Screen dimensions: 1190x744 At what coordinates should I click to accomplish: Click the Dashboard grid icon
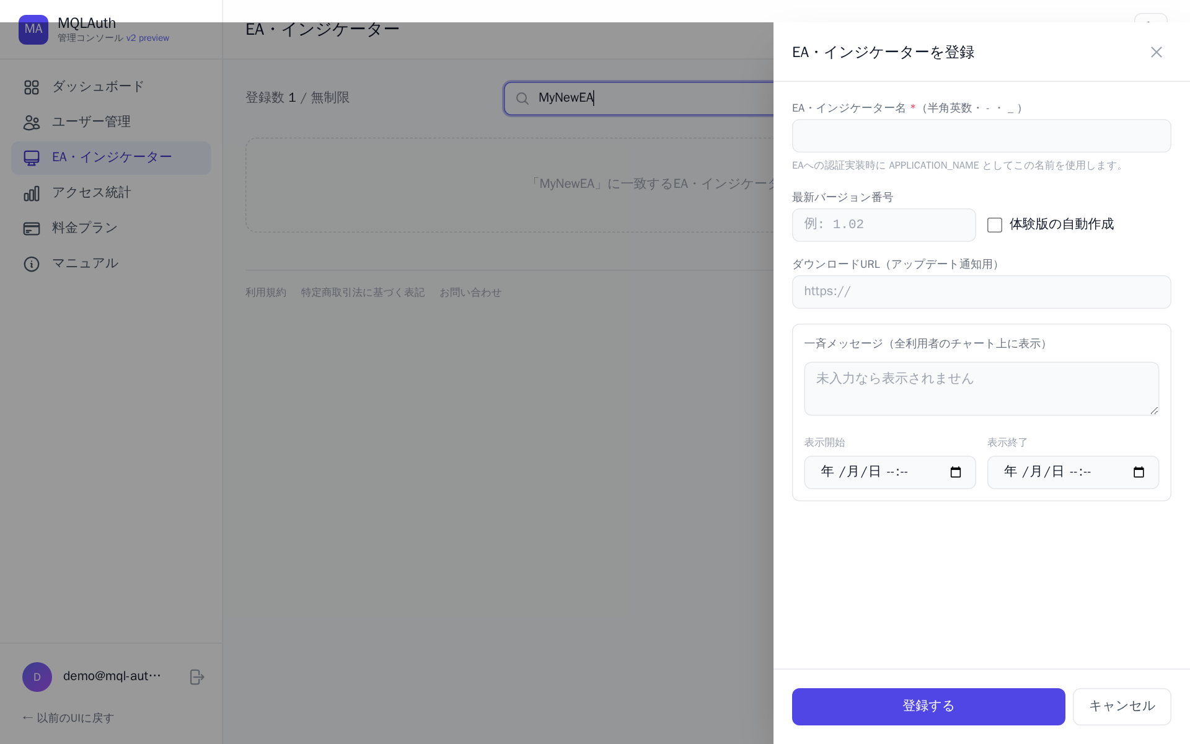[x=32, y=87]
